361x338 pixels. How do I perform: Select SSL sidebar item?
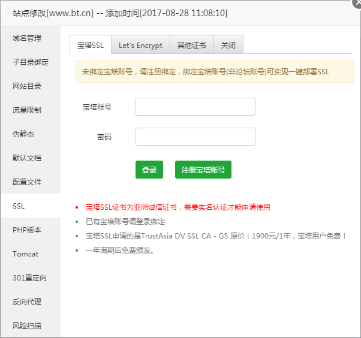(x=31, y=206)
